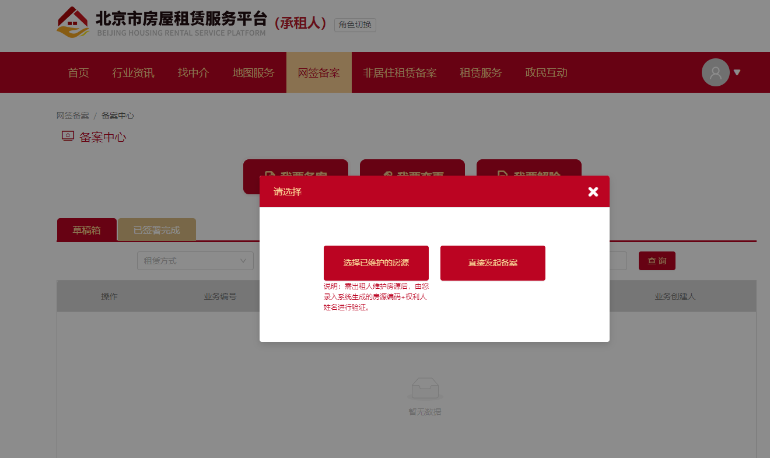The height and width of the screenshot is (458, 770).
Task: Choose 选择已维护的房源 option
Action: (x=376, y=263)
